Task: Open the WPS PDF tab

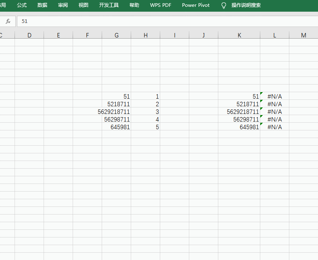Action: (161, 5)
